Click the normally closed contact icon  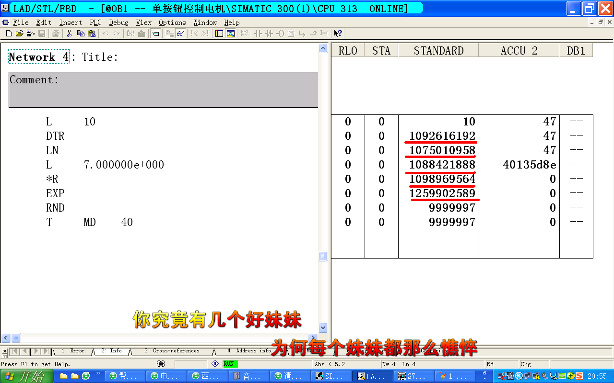pyautogui.click(x=269, y=34)
